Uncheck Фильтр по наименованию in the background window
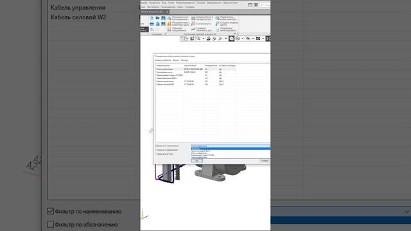 click(x=50, y=211)
